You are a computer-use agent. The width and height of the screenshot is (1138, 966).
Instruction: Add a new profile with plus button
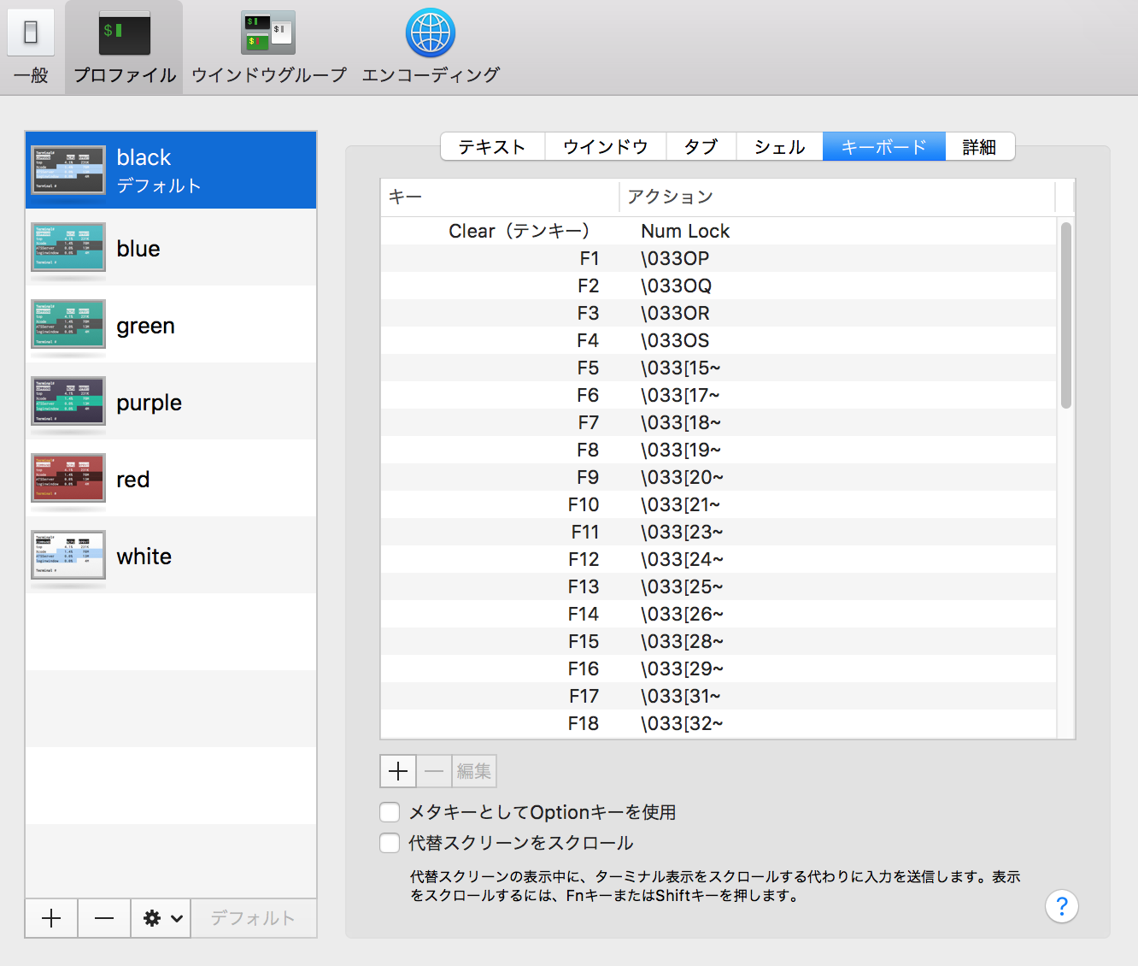tap(51, 918)
